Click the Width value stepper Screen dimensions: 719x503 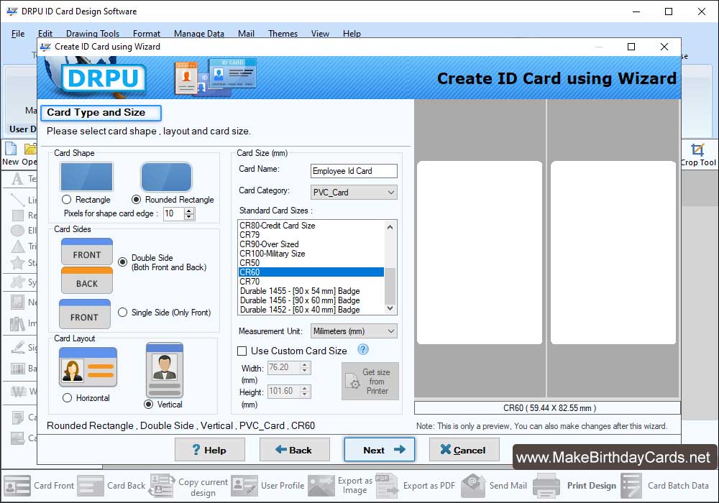click(x=305, y=367)
